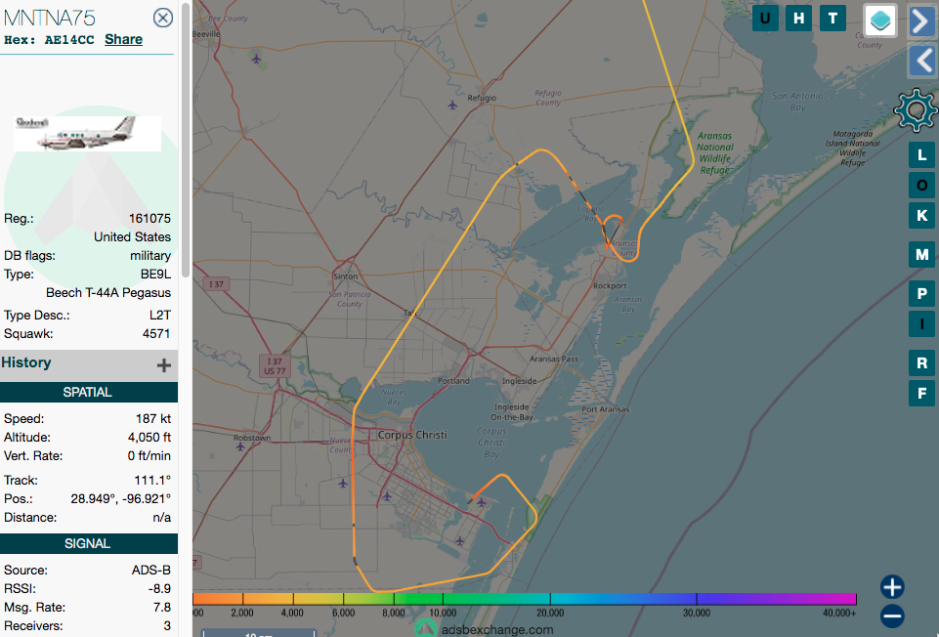939x637 pixels.
Task: Click the Rockport map label
Action: [x=610, y=285]
